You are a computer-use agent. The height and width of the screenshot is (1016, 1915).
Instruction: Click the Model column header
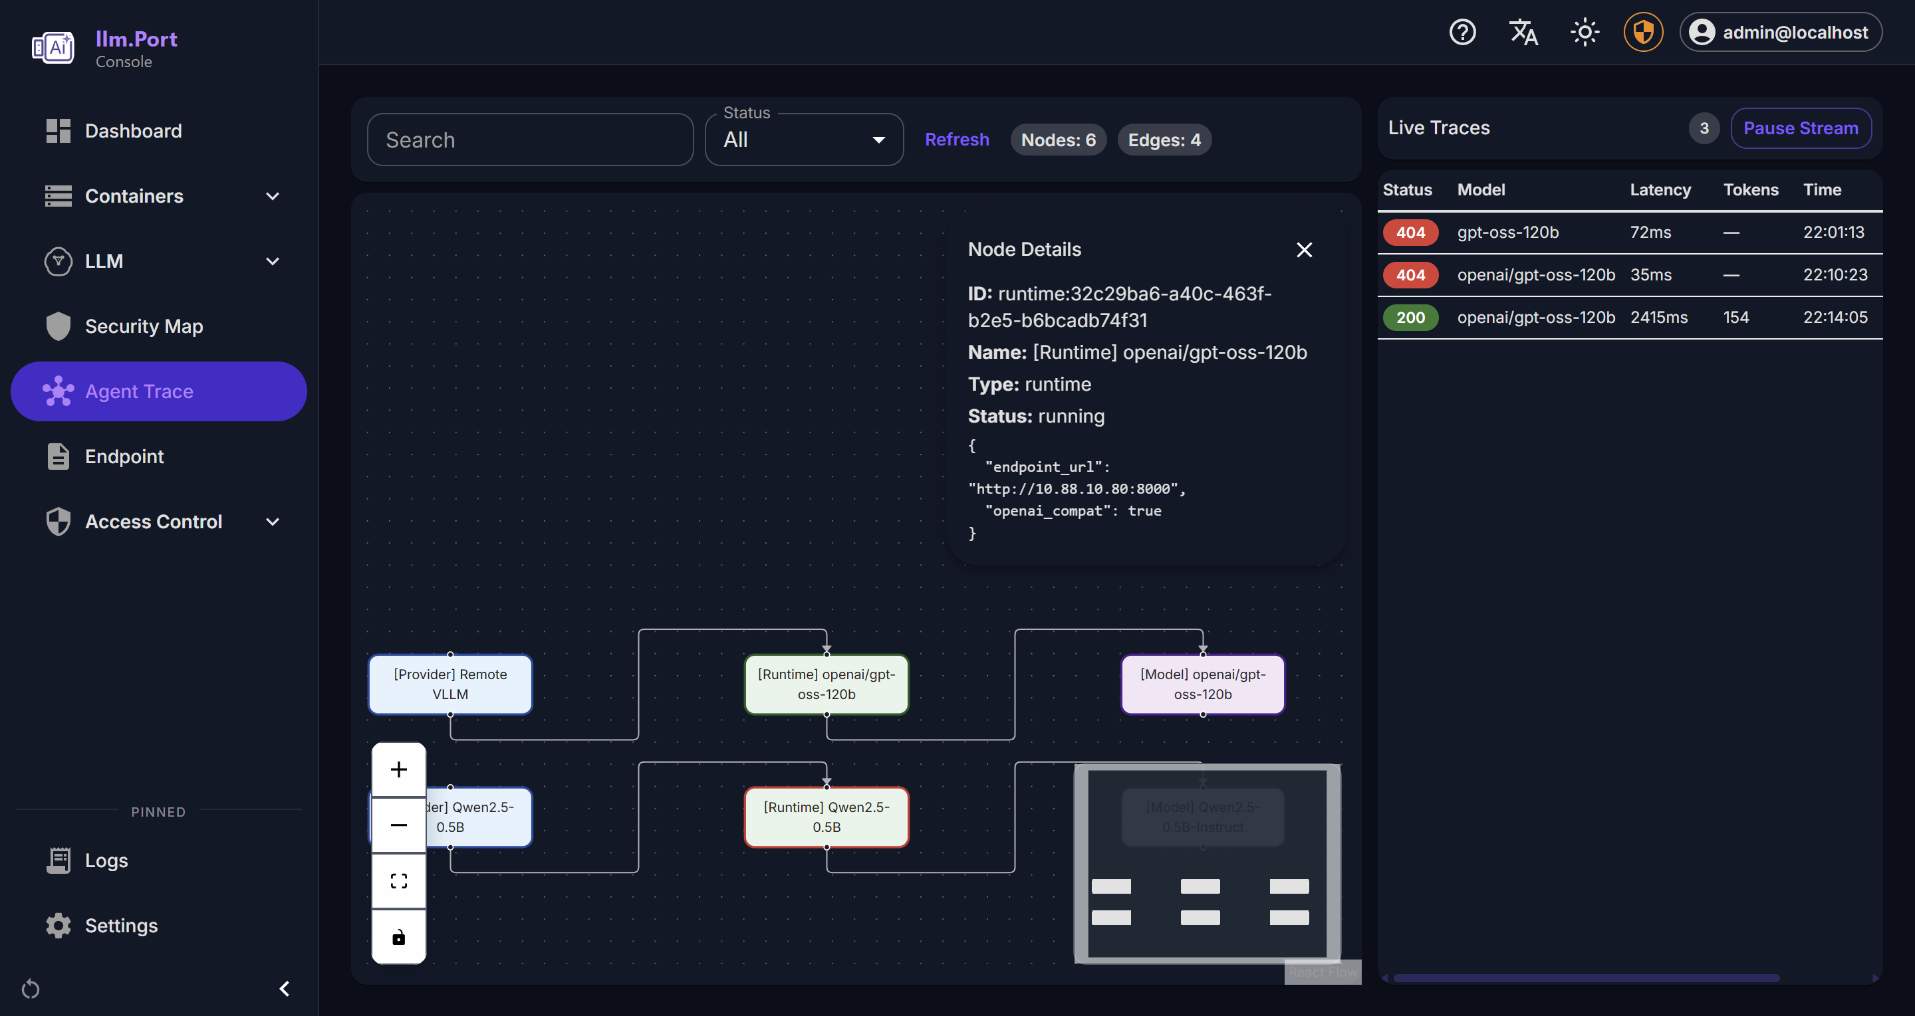click(1481, 189)
